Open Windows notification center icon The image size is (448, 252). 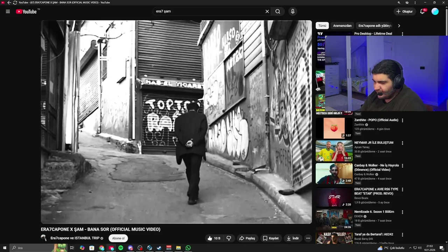point(442,248)
